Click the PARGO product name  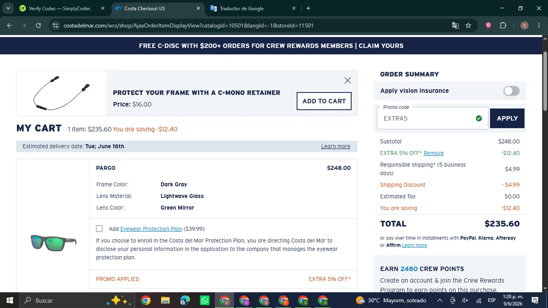(x=106, y=168)
